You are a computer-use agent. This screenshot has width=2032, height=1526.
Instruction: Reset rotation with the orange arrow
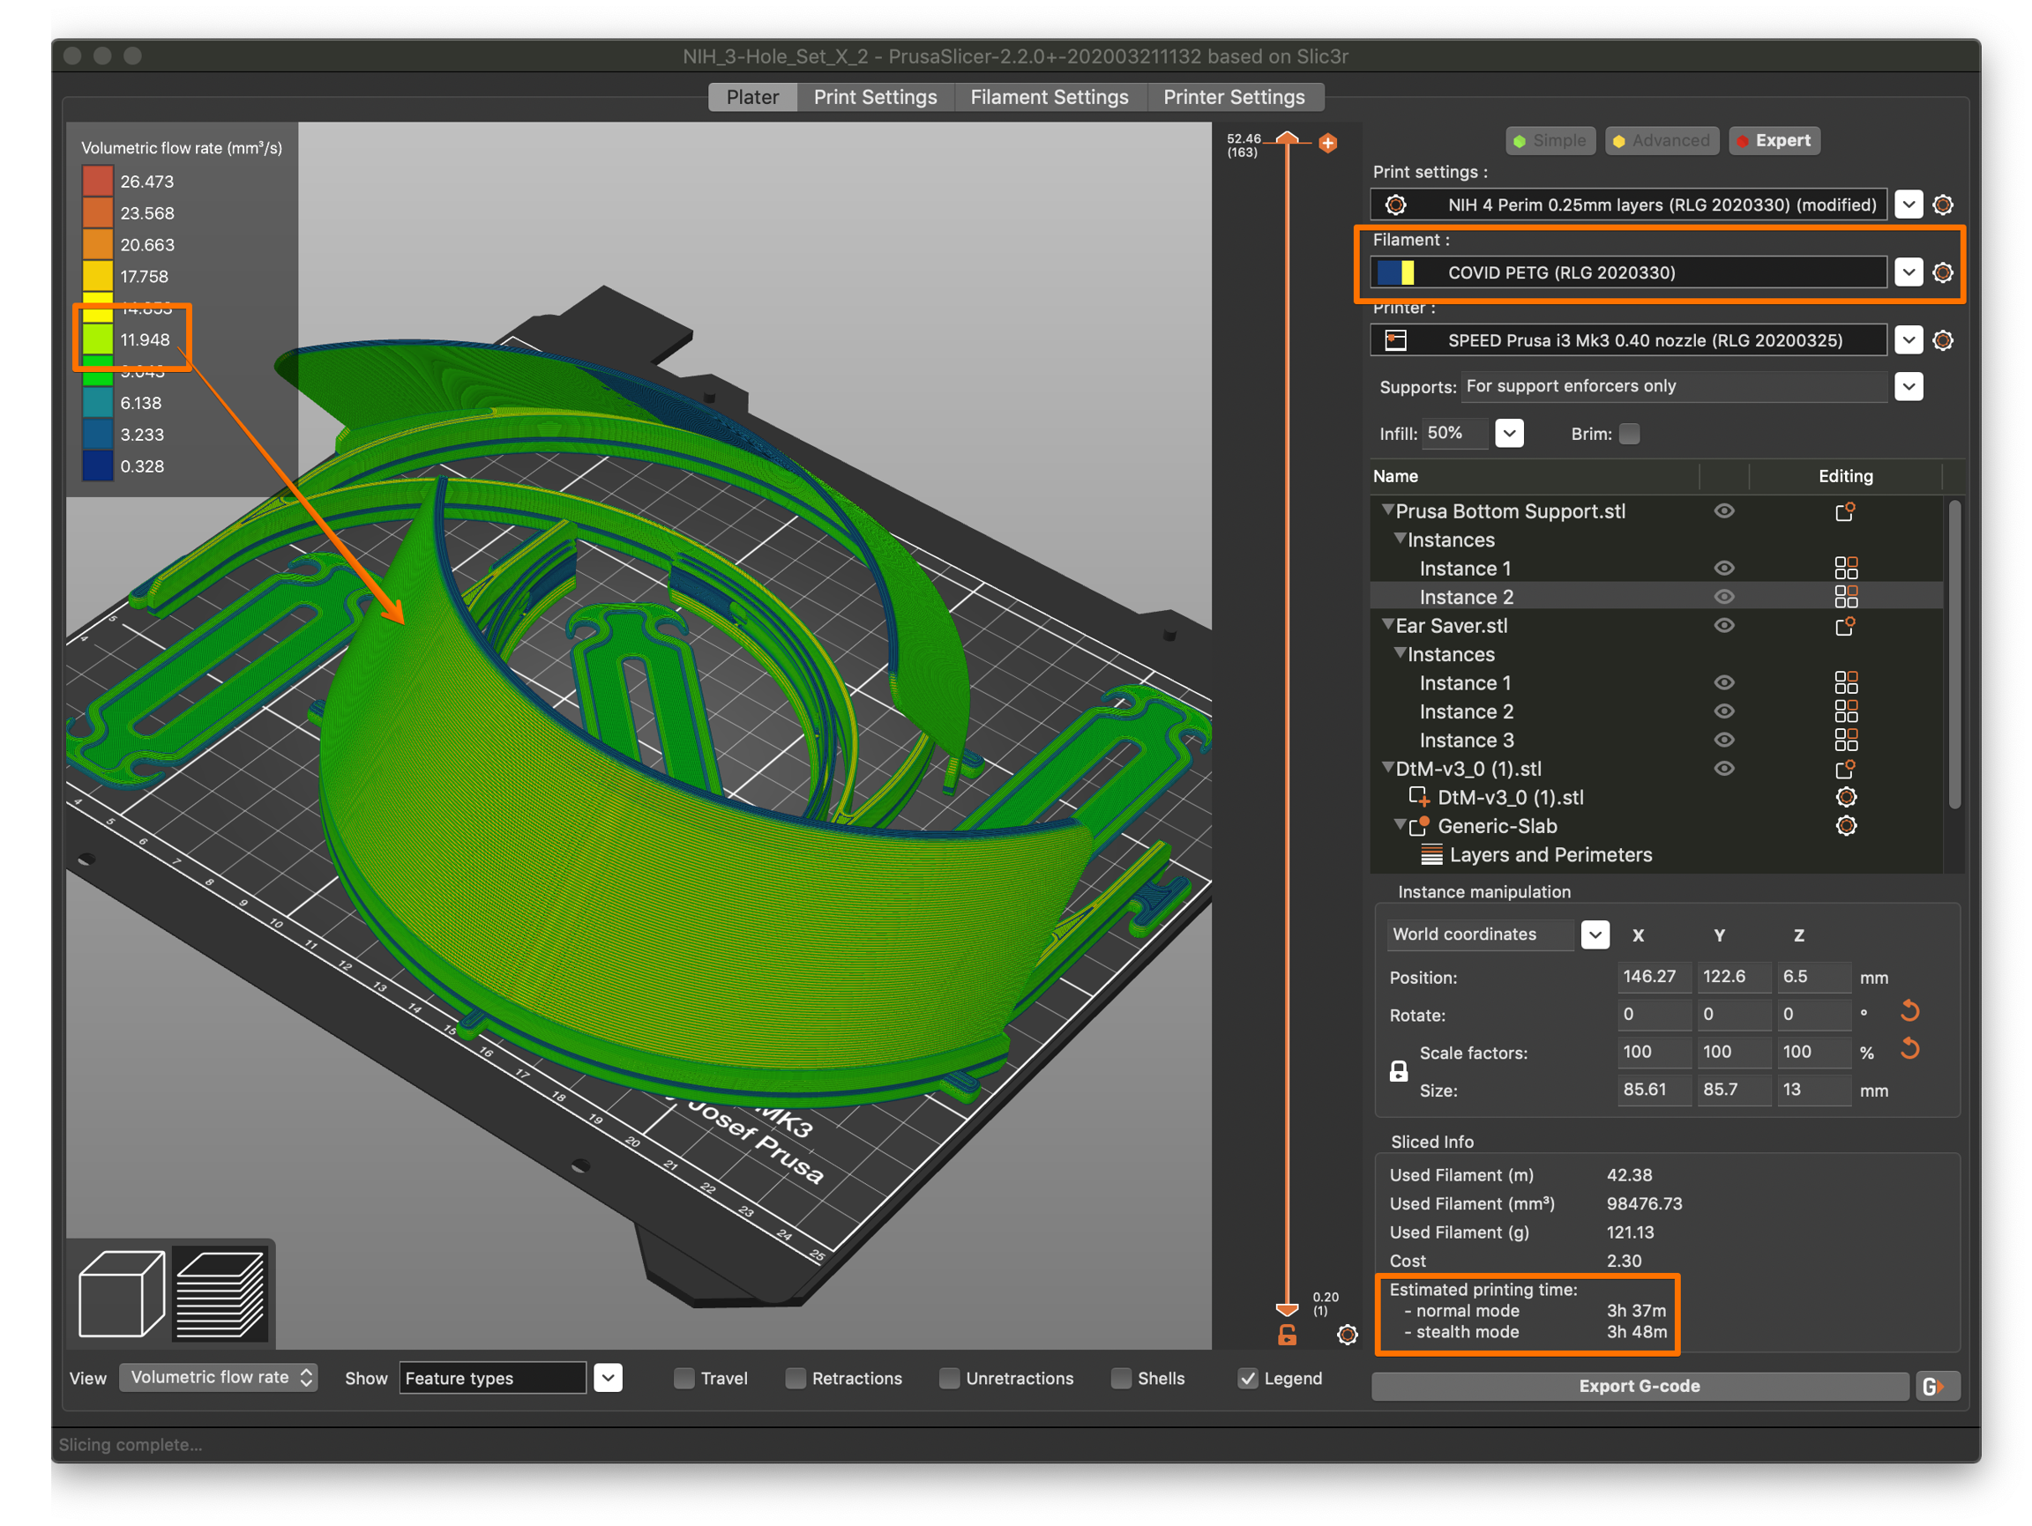(x=1909, y=1012)
